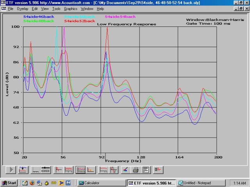Click the orange decay bars graph icon
The width and height of the screenshot is (250, 187).
point(91,170)
